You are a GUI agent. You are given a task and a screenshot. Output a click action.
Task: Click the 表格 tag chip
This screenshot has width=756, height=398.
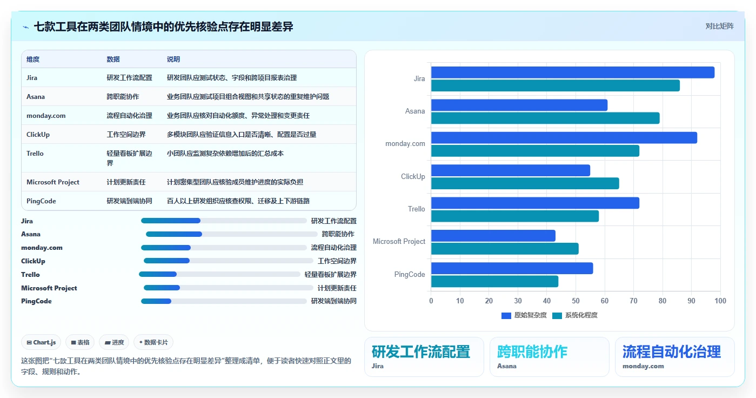[80, 342]
